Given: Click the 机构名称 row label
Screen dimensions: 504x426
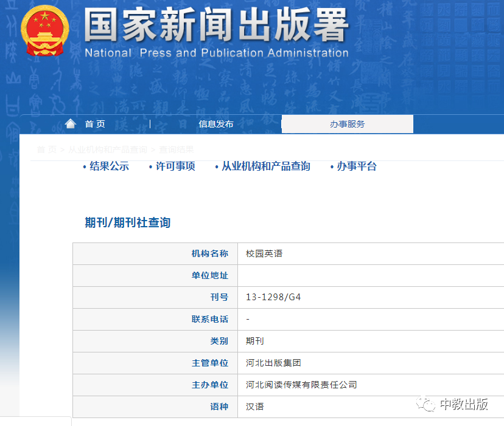Looking at the screenshot, I should pos(210,253).
